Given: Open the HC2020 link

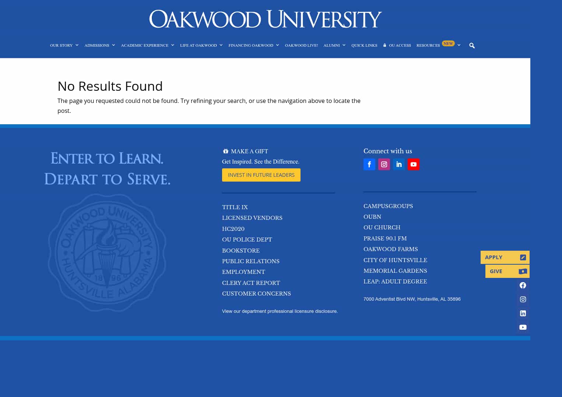Looking at the screenshot, I should coord(233,229).
